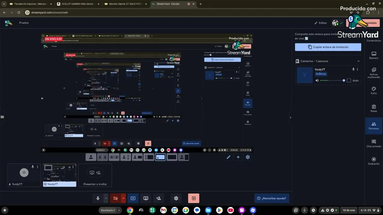Open studio settings gear in bottom toolbar
The image size is (383, 215).
coord(176,198)
